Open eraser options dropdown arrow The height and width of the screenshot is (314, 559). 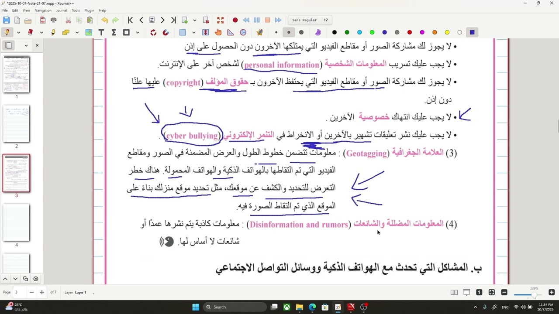pyautogui.click(x=41, y=32)
